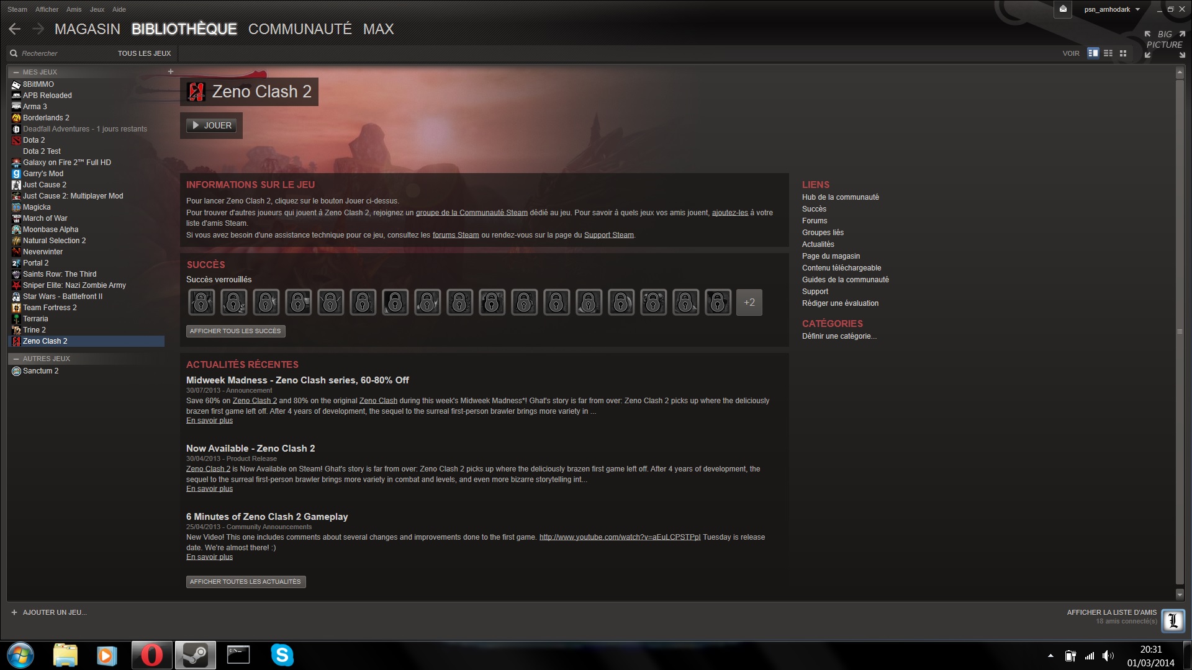The width and height of the screenshot is (1192, 670).
Task: Open the Windows Start button
Action: (20, 655)
